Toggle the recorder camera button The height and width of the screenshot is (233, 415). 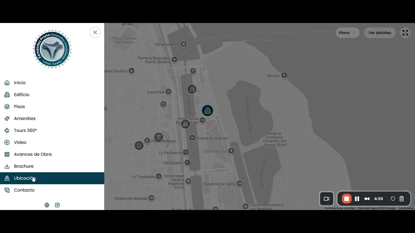[x=326, y=199]
